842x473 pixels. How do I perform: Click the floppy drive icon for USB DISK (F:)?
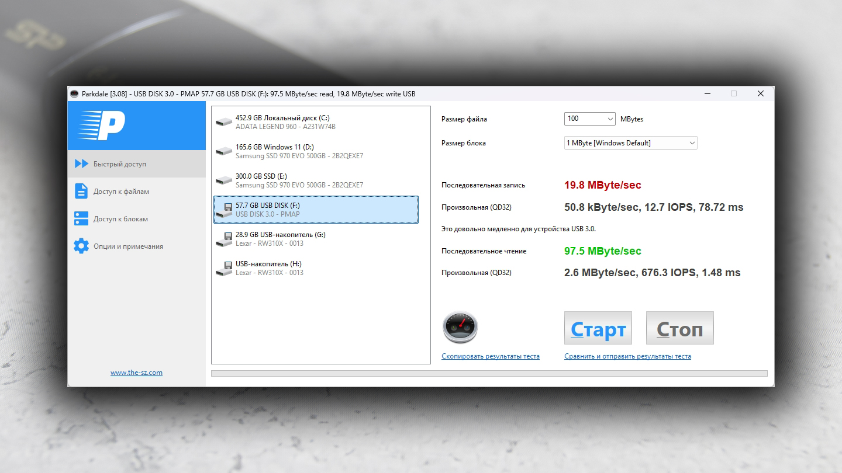pos(223,210)
